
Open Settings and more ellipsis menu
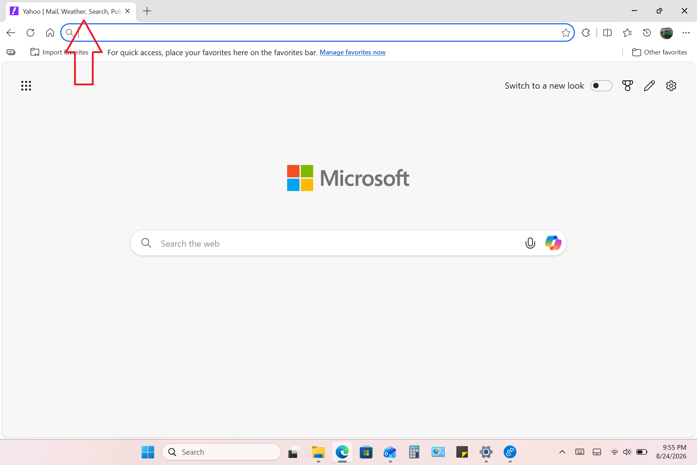coord(686,33)
